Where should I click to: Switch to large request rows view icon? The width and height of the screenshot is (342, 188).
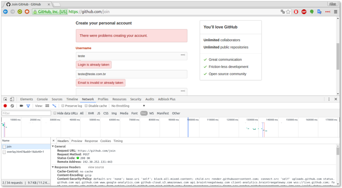coord(47,106)
